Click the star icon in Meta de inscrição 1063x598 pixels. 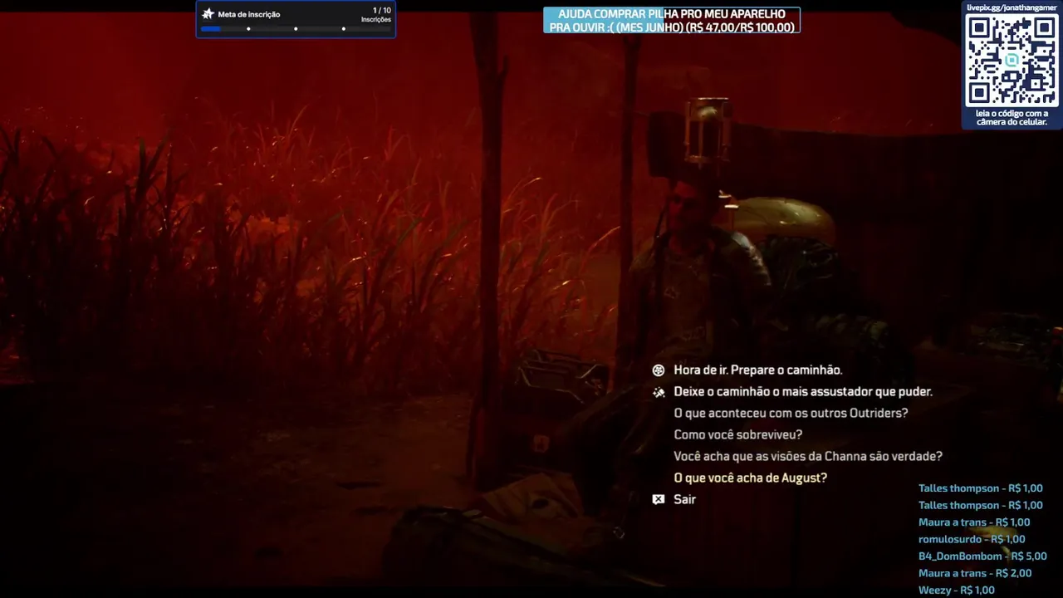208,14
